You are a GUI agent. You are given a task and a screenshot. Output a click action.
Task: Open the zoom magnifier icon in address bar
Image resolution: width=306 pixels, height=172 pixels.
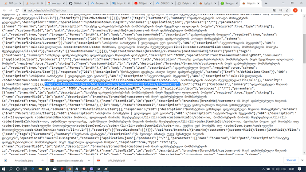tap(281, 10)
